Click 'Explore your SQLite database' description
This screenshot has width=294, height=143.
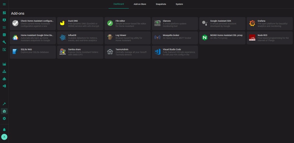tap(35, 52)
